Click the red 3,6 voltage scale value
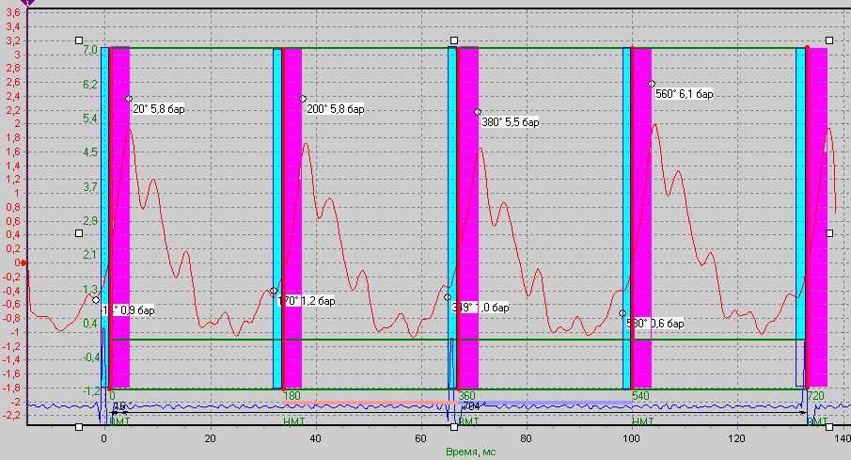The height and width of the screenshot is (460, 851). 12,12
